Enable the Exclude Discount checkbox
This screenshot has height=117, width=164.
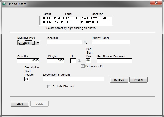(x=49, y=86)
